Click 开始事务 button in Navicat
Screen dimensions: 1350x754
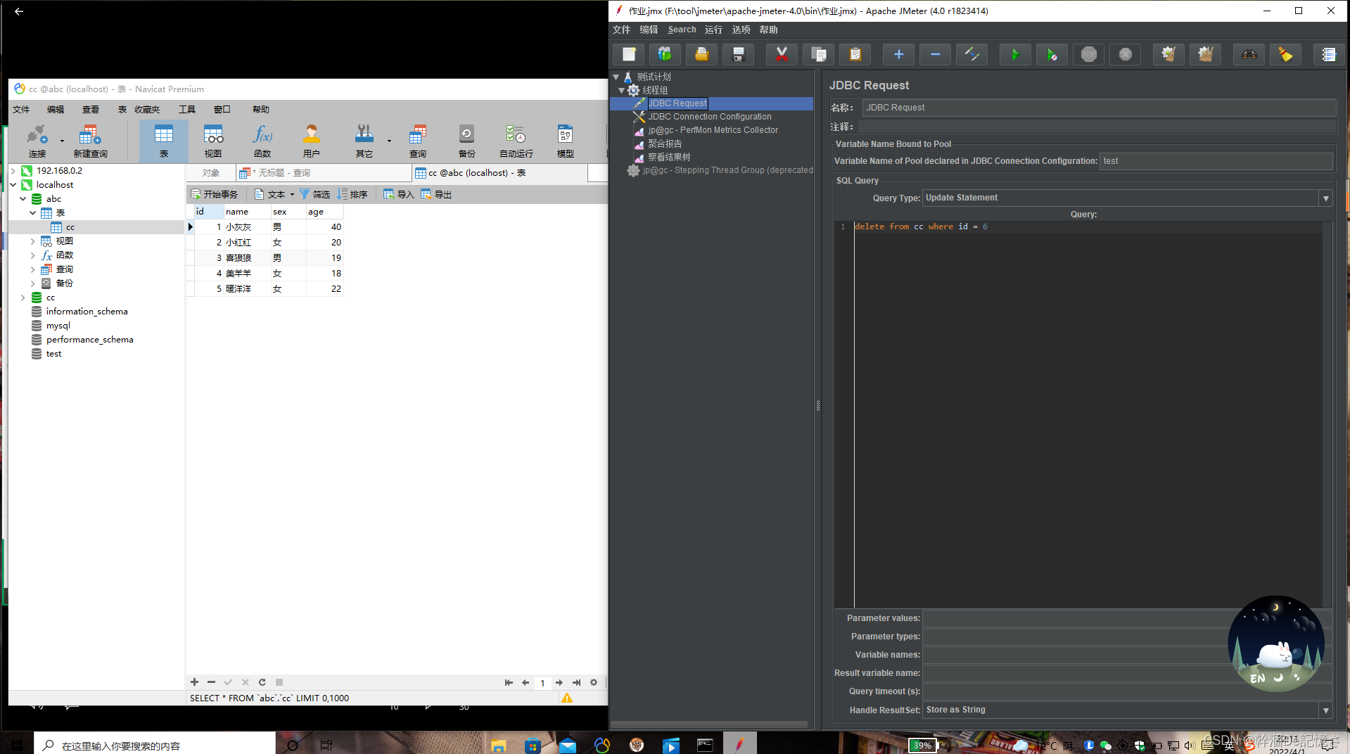click(x=215, y=194)
